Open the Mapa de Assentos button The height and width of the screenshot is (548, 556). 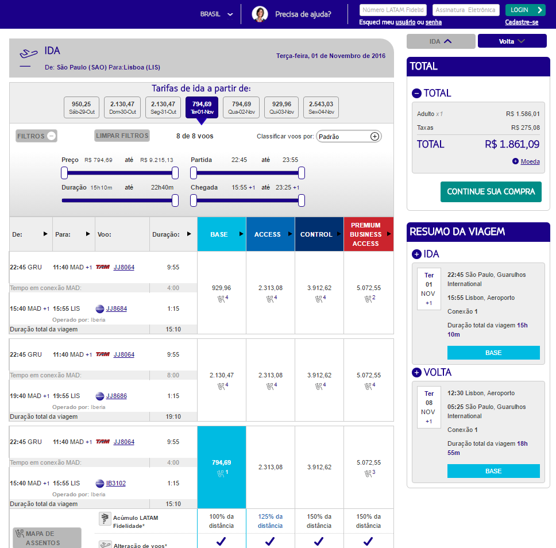coord(47,538)
